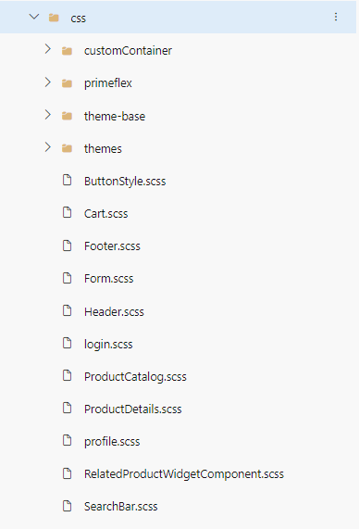Open profile.scss file

pos(112,442)
